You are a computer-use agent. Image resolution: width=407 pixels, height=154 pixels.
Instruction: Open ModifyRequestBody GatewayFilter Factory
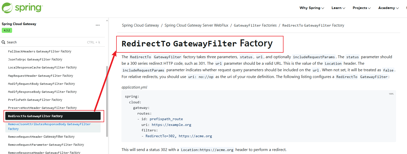pyautogui.click(x=42, y=84)
